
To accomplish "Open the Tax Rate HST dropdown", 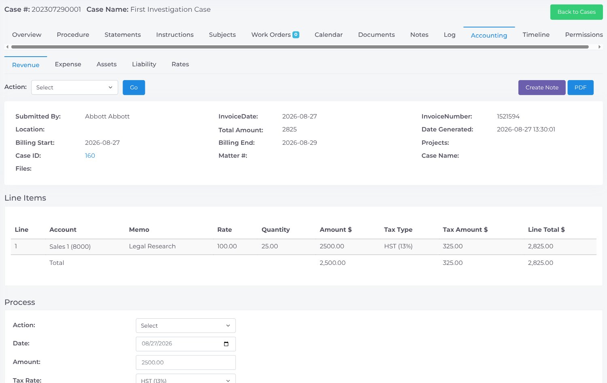I will click(x=186, y=379).
